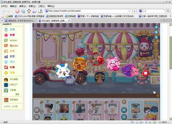Open the 百度一下，你就知道 bookmark
This screenshot has width=172, height=124.
[x=88, y=16]
